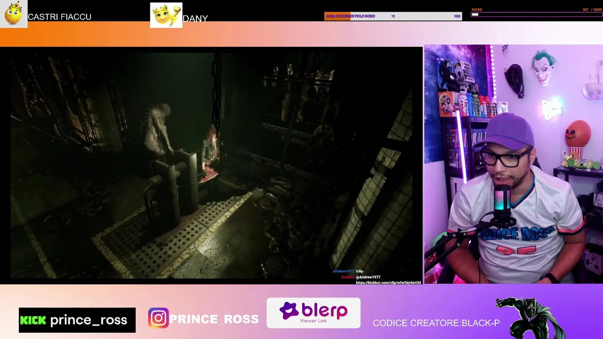The image size is (603, 339).
Task: Click the goal current value 19
Action: coord(393,16)
